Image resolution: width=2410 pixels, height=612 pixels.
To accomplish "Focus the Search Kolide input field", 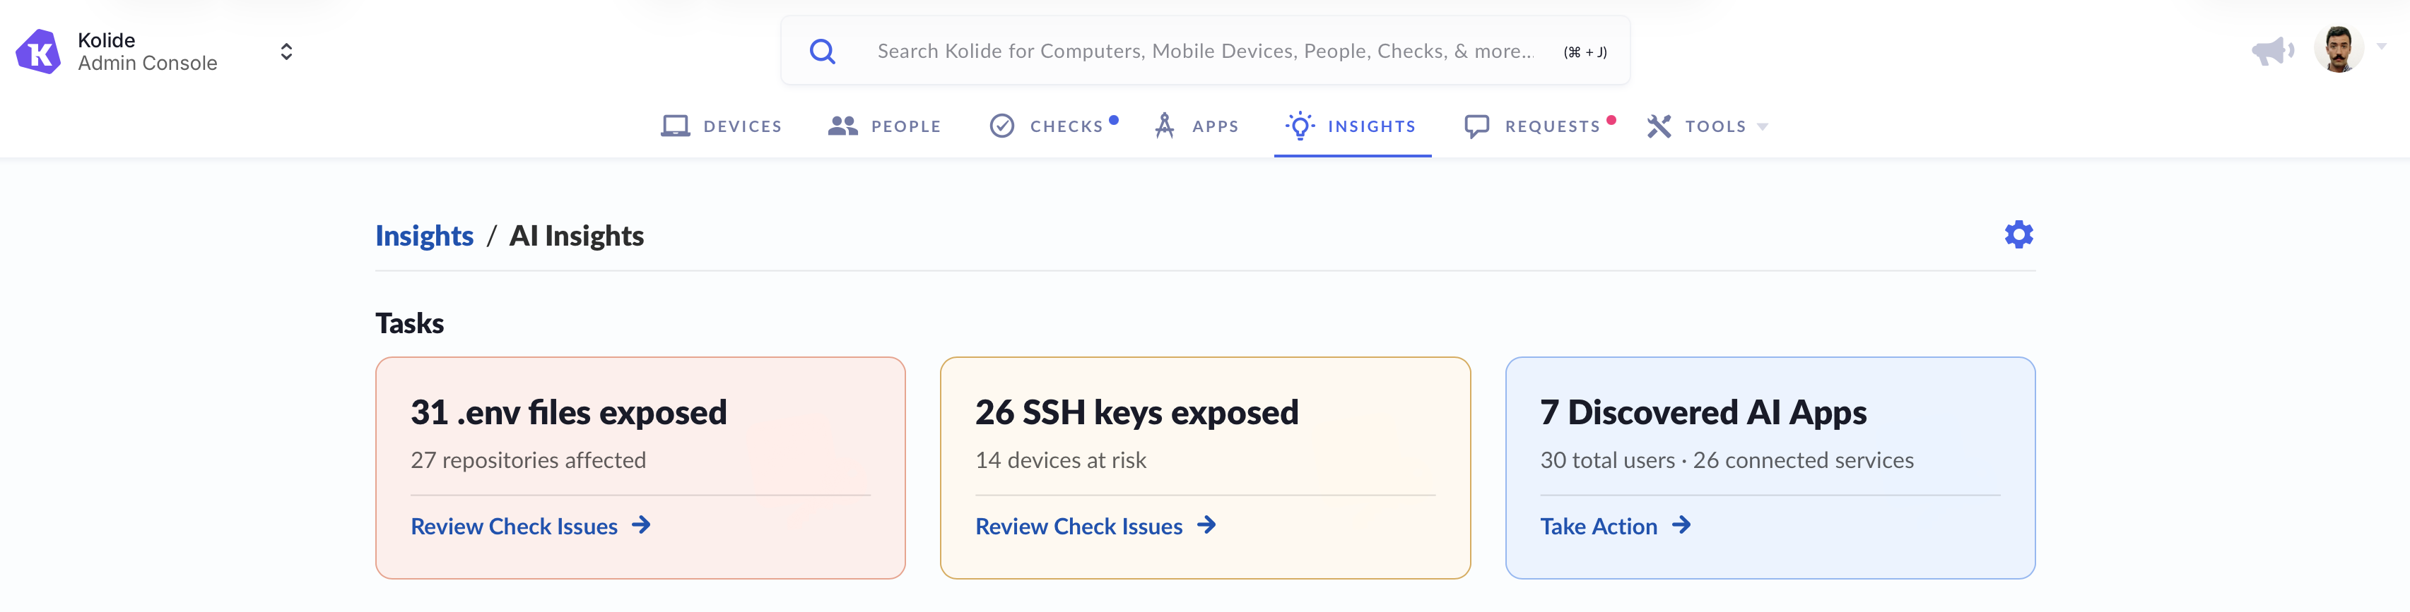I will click(x=1204, y=52).
